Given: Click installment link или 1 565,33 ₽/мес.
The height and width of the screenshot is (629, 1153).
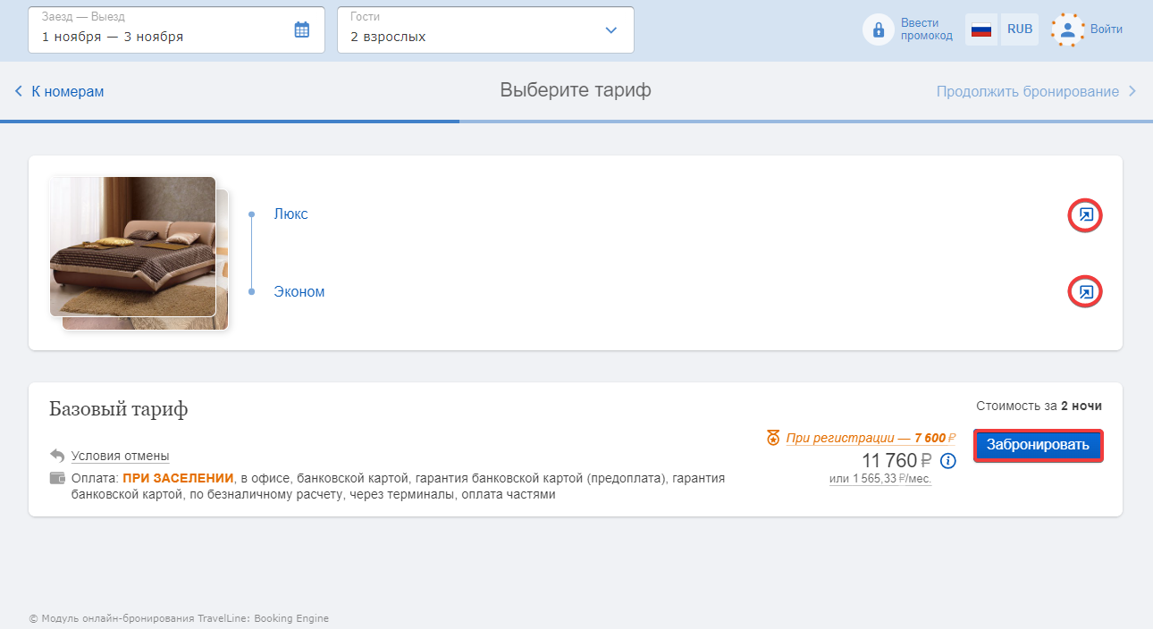Looking at the screenshot, I should (880, 479).
